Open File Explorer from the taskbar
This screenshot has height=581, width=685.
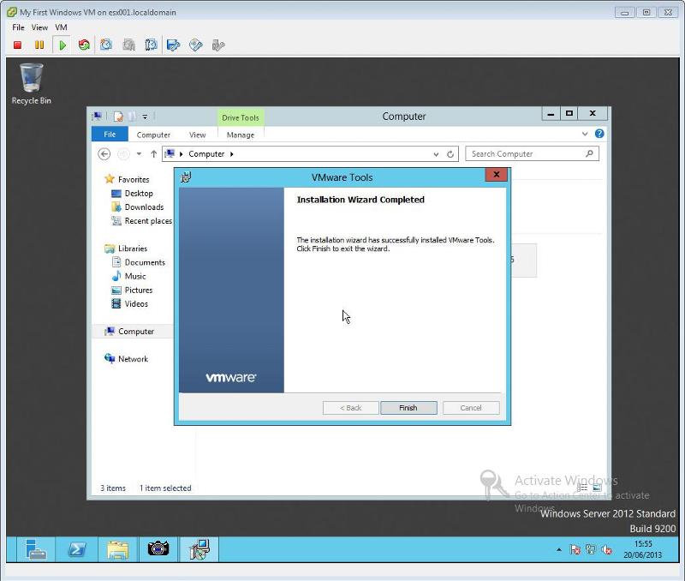click(x=117, y=549)
